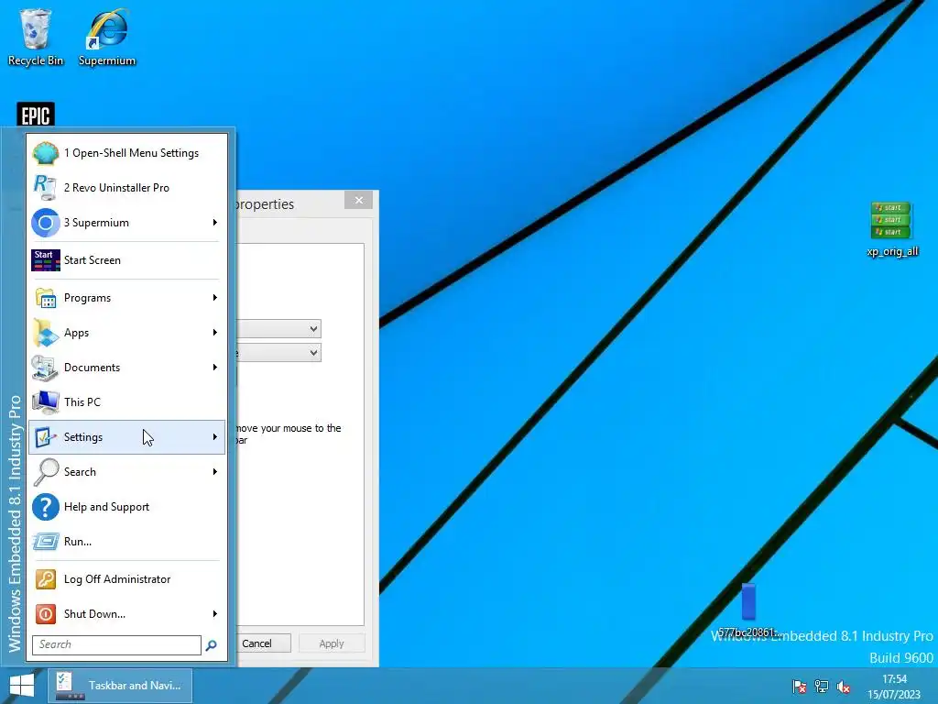Viewport: 938px width, 704px height.
Task: Open the Recycle Bin desktop icon
Action: (35, 37)
